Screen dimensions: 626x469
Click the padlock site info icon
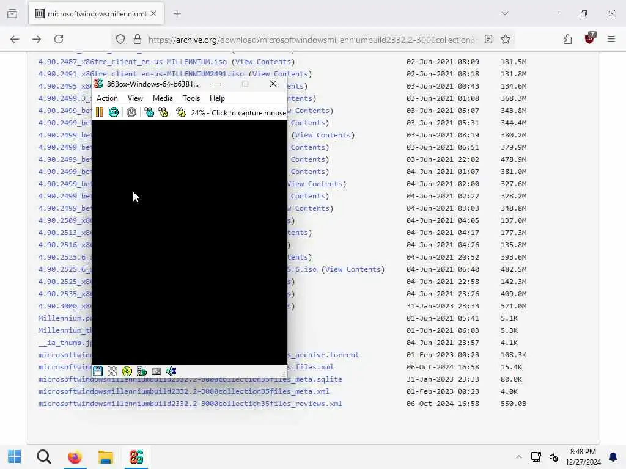138,39
